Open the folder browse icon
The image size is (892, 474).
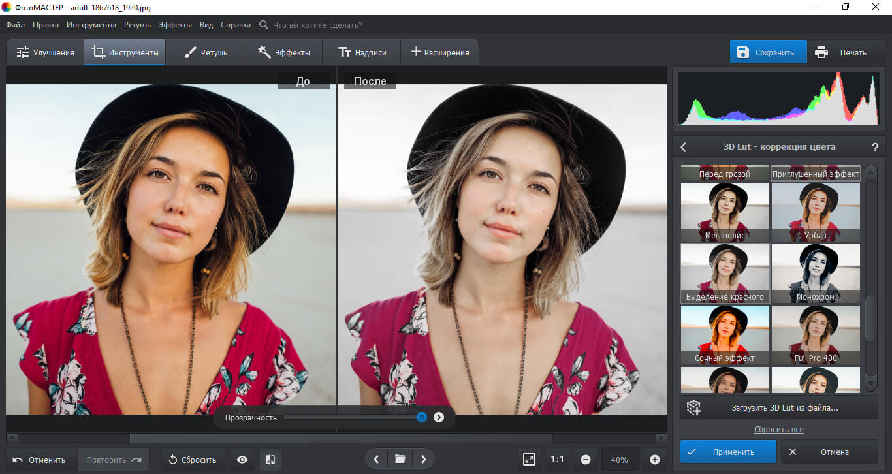coord(400,460)
